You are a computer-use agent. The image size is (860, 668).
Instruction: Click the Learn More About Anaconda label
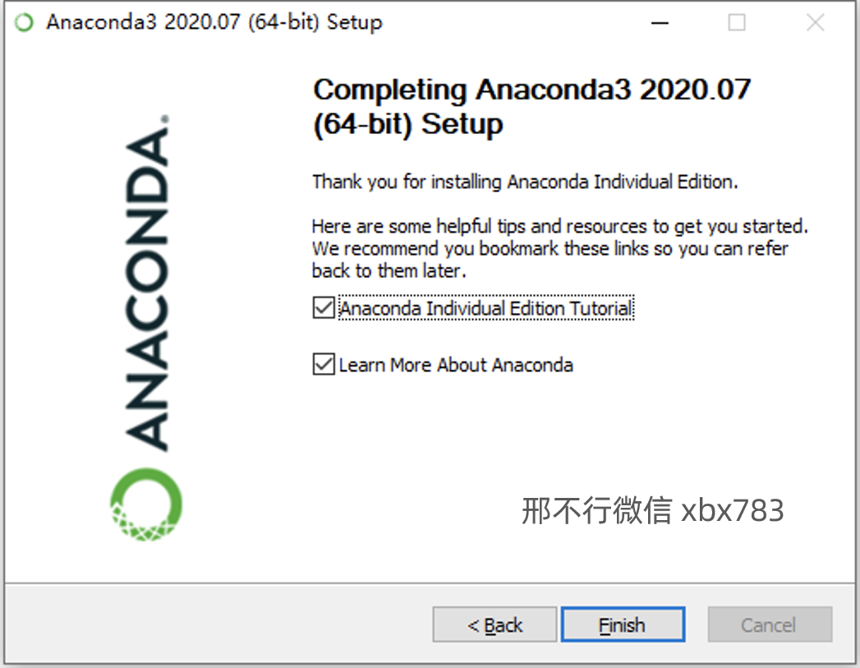click(x=456, y=365)
